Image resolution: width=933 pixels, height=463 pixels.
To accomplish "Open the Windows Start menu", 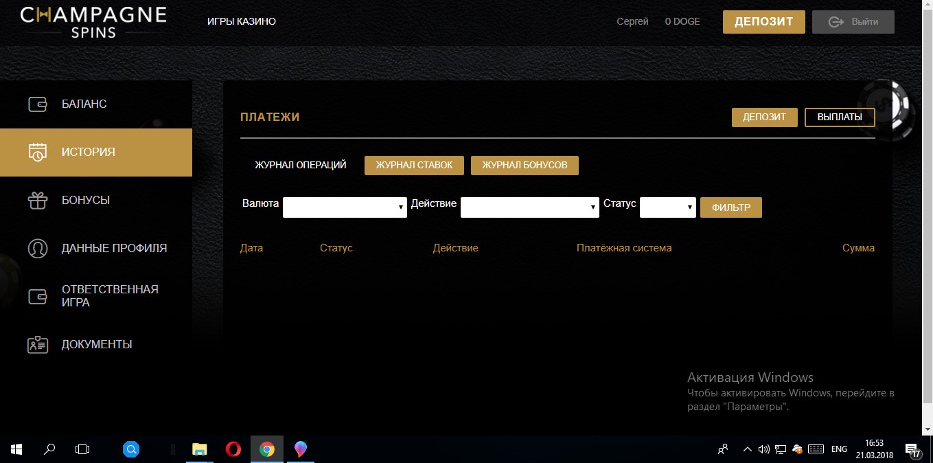I will point(16,449).
